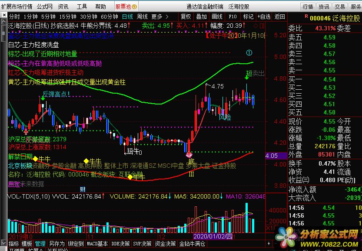Open the F10 company info
Screen dimensions: 362x251
pos(232,16)
